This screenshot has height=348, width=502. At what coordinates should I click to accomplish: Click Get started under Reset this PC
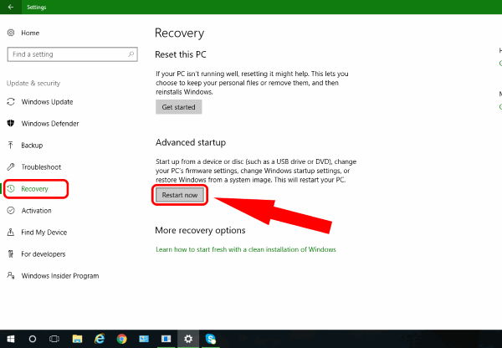pos(179,107)
